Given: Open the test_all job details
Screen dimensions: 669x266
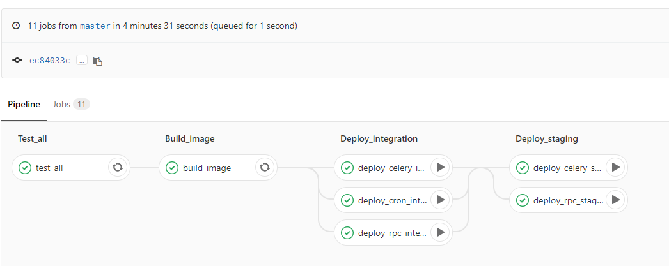Looking at the screenshot, I should point(49,168).
